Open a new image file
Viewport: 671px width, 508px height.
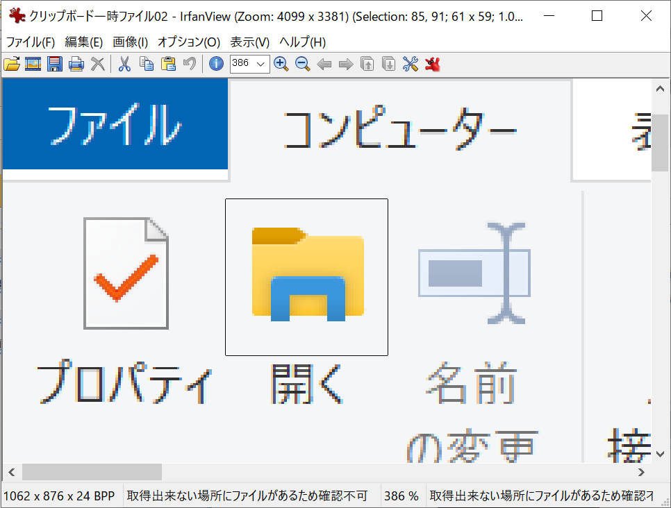[x=12, y=63]
